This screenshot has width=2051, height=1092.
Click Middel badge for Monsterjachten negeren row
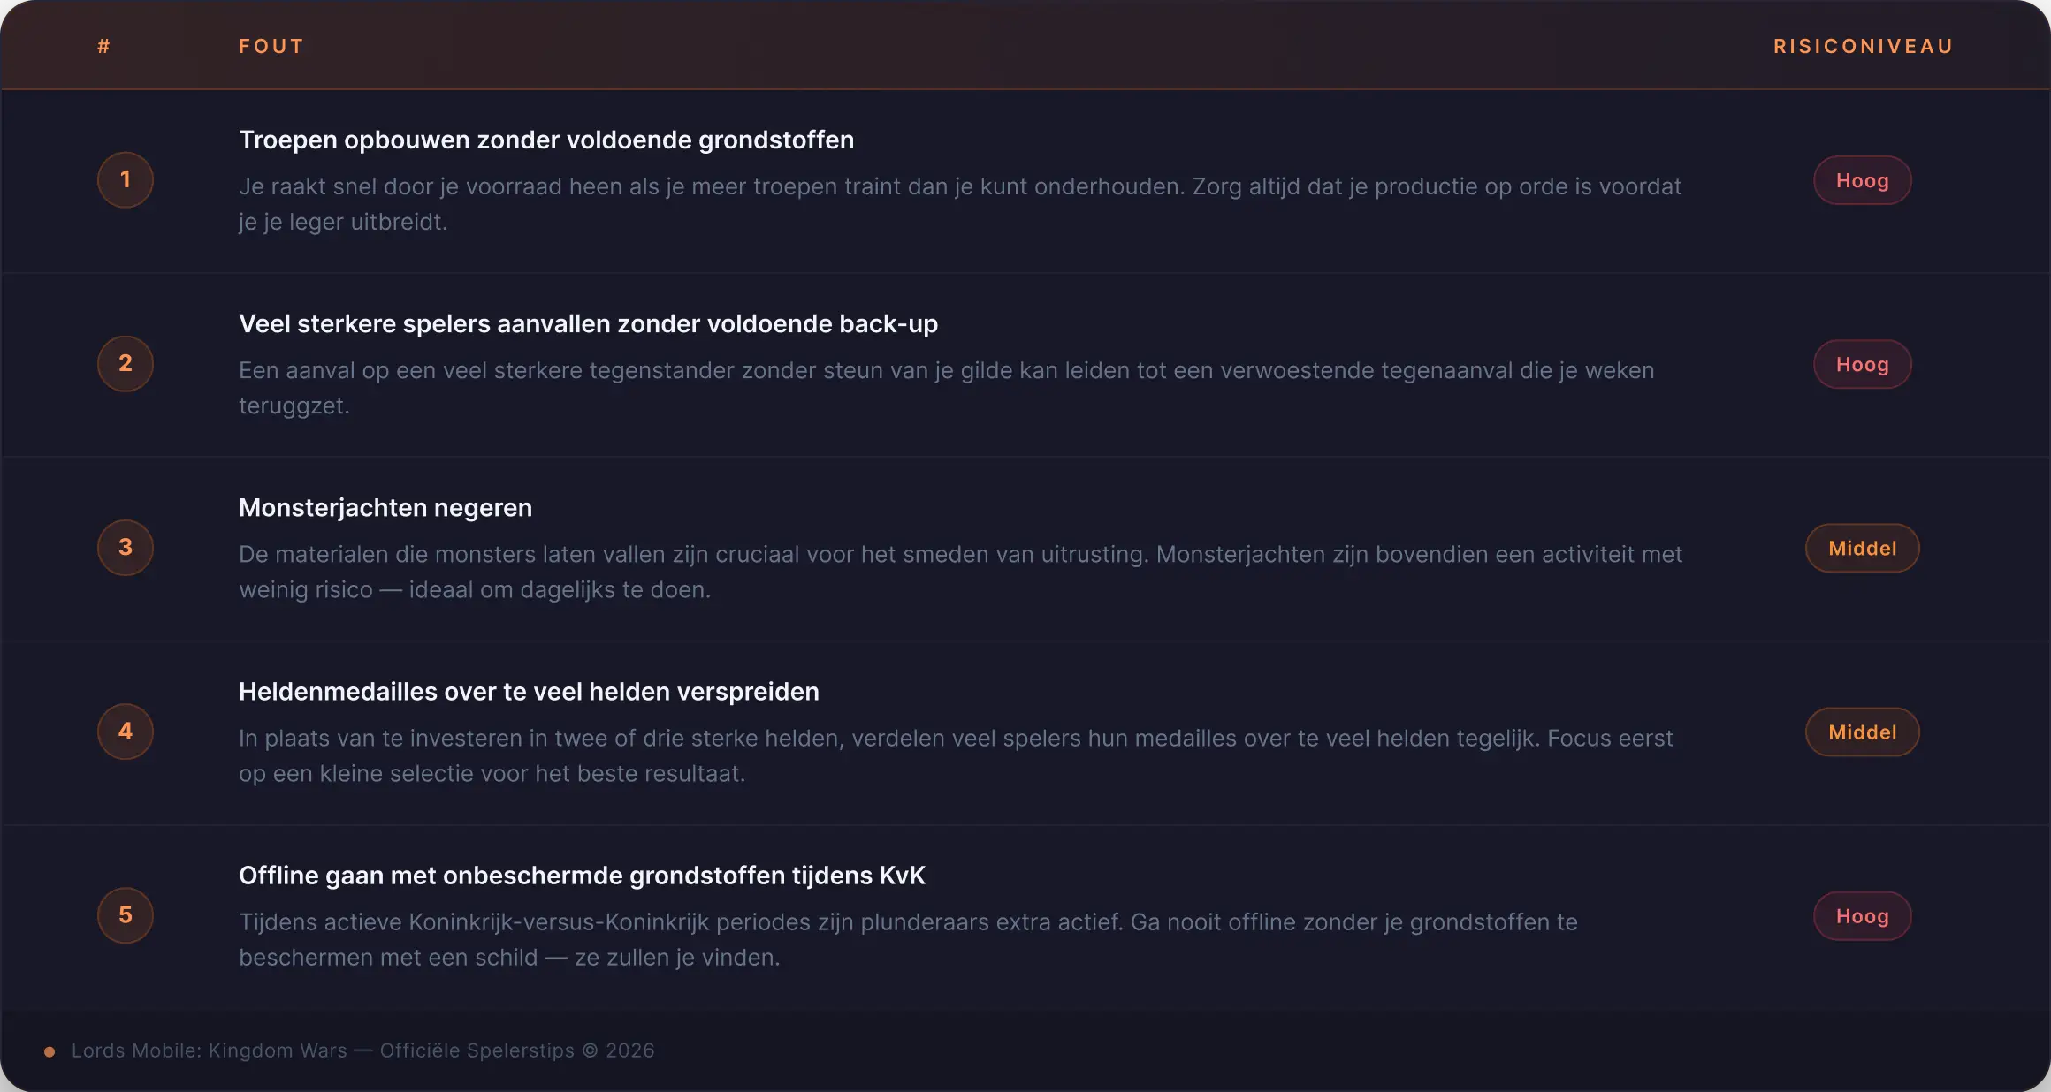[x=1862, y=549]
